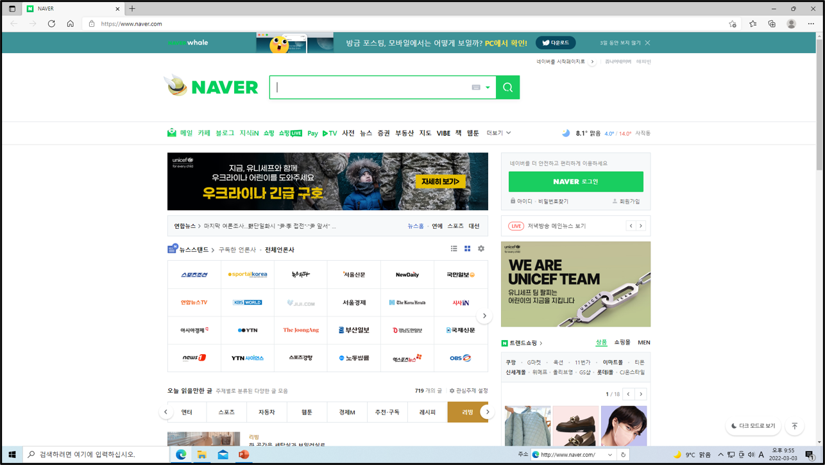Show previous topic tabs arrow
Image resolution: width=825 pixels, height=465 pixels.
click(166, 412)
